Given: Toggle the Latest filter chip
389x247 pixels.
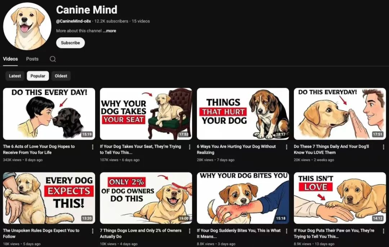Looking at the screenshot, I should 15,76.
